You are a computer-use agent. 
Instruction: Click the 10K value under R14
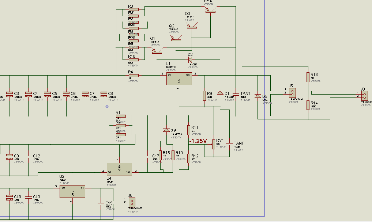coord(313,107)
